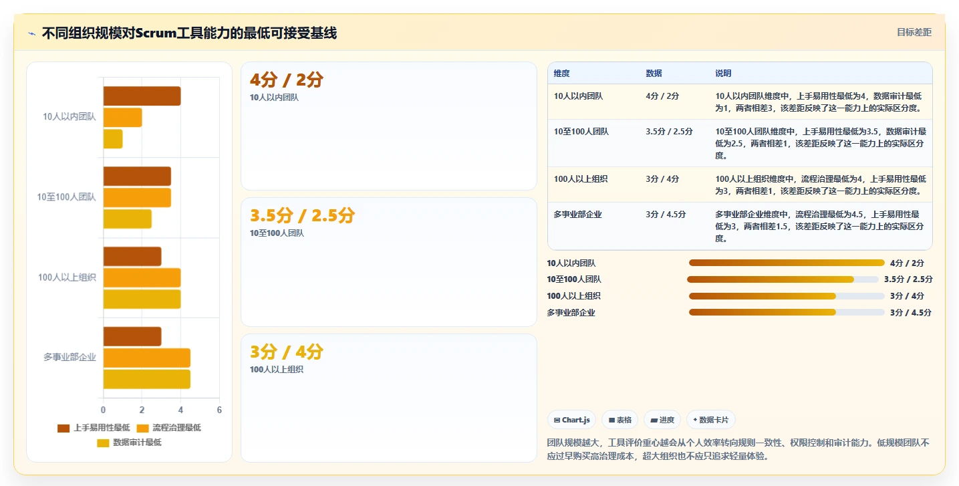The image size is (959, 486).
Task: Open the 3.5分 / 2.5分 data card
Action: [x=388, y=262]
